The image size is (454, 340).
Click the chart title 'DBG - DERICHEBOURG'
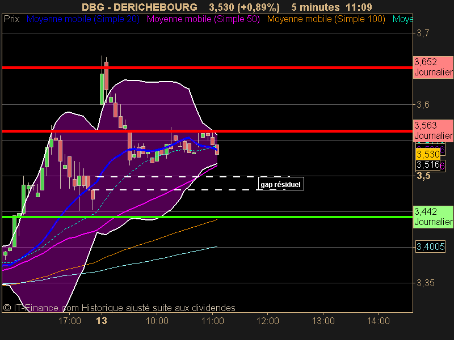(140, 7)
